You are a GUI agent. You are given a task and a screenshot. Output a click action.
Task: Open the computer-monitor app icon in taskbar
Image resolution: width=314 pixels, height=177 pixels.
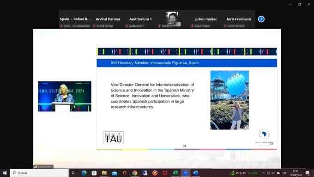[145, 173]
